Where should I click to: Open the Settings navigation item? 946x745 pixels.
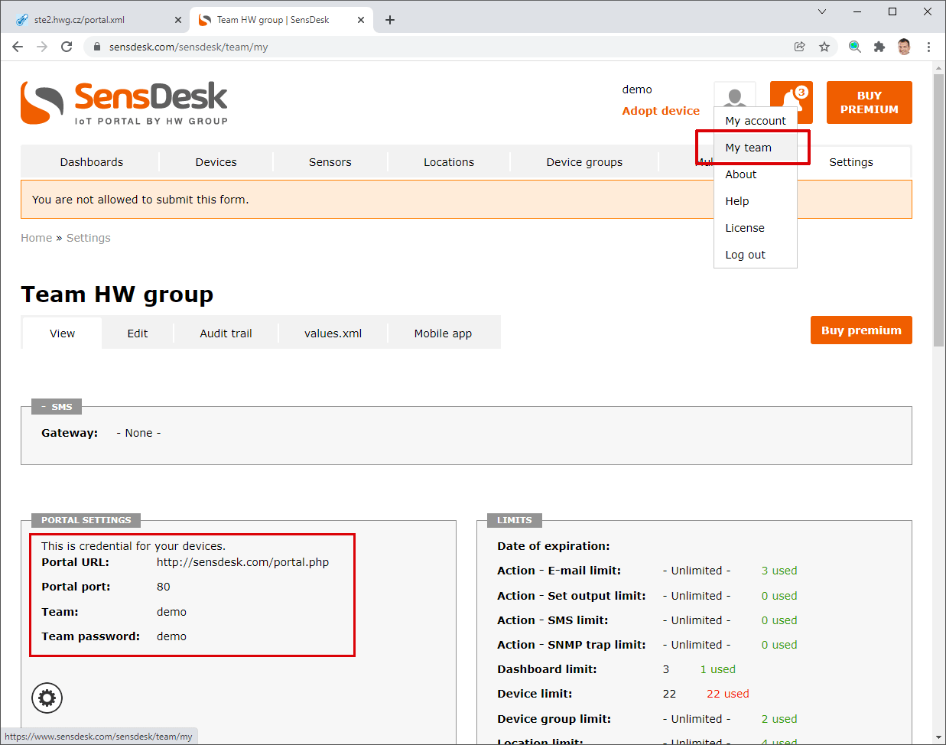[x=851, y=162]
